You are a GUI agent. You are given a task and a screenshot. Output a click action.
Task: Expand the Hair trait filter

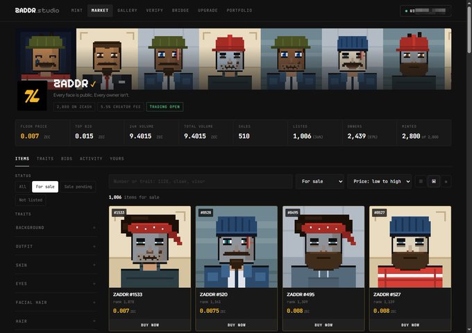(x=56, y=321)
